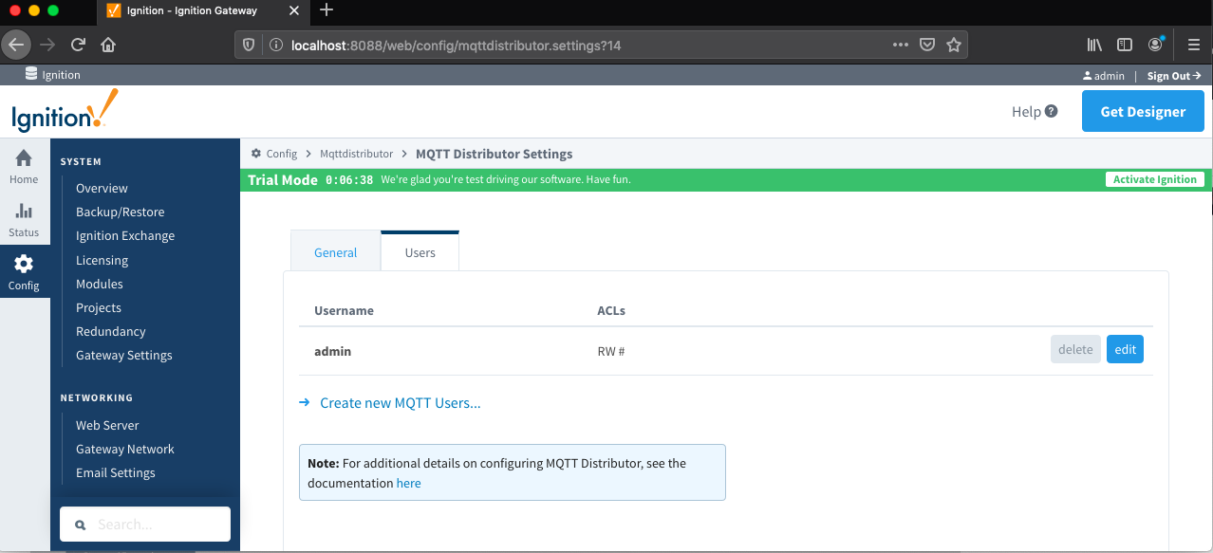Reload the page with the refresh icon
The height and width of the screenshot is (553, 1213).
78,45
